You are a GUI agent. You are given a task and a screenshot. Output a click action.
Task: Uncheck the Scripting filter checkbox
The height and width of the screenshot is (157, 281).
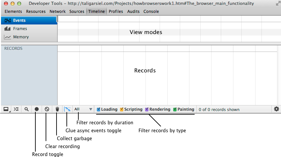click(122, 109)
